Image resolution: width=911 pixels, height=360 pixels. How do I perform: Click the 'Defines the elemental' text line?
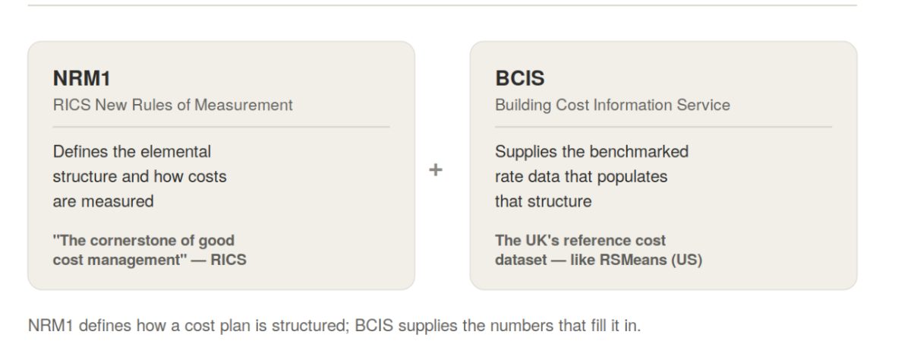pyautogui.click(x=132, y=152)
